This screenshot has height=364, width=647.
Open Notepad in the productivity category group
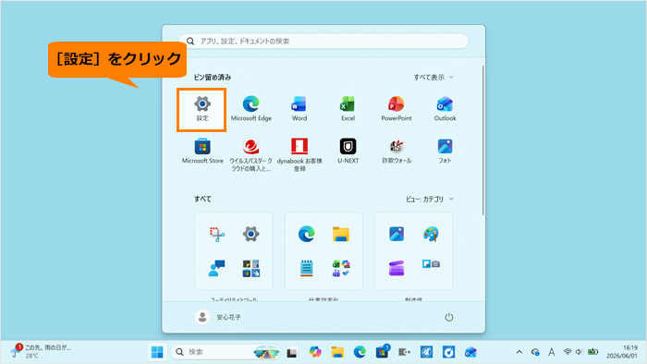click(307, 268)
